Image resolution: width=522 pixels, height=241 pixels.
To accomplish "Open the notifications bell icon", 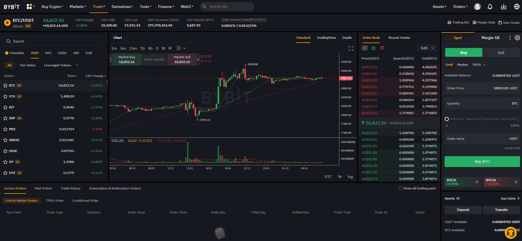I will 490,7.
